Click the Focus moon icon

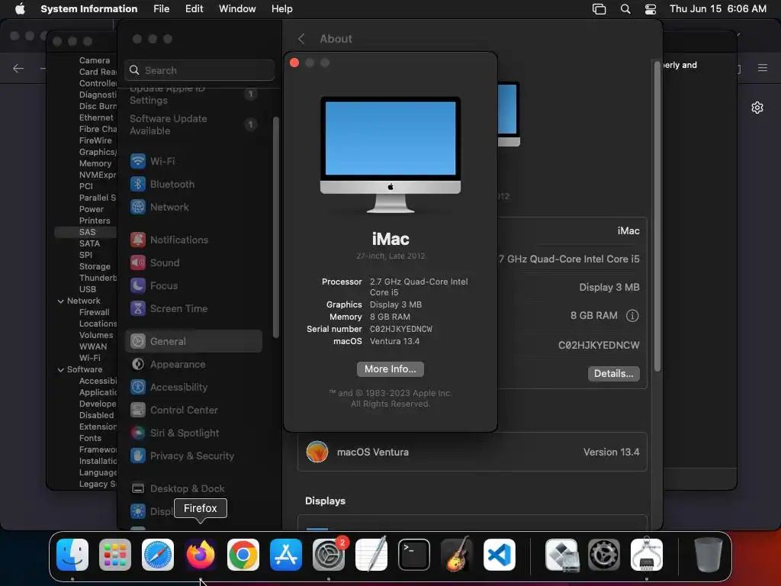(x=138, y=286)
